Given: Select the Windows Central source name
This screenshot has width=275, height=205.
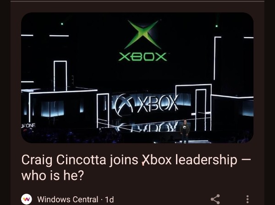Looking at the screenshot, I should [x=68, y=200].
